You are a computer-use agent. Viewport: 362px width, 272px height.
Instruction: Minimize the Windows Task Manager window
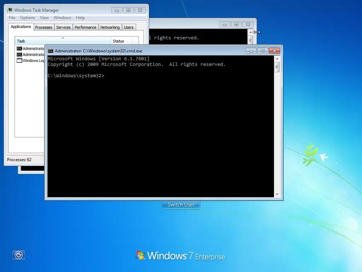coord(117,10)
